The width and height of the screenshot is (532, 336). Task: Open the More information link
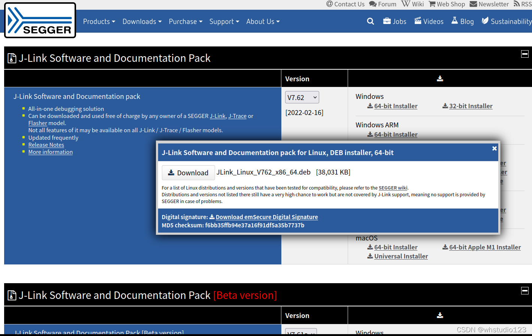click(x=51, y=152)
